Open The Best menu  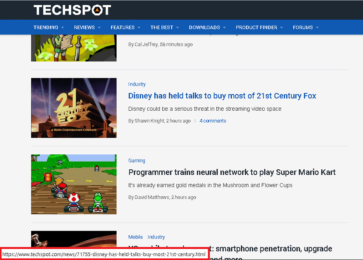pos(161,27)
